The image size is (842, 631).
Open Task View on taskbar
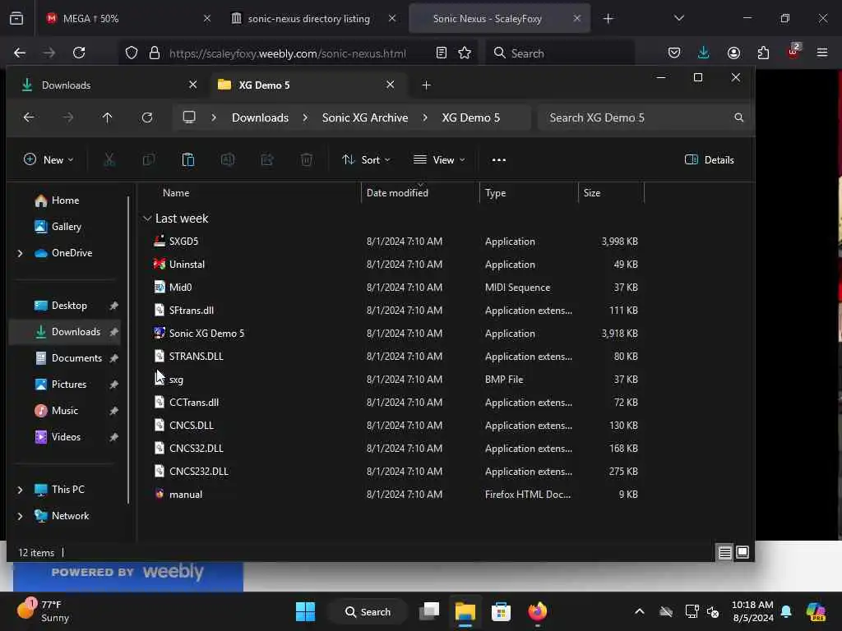click(429, 611)
